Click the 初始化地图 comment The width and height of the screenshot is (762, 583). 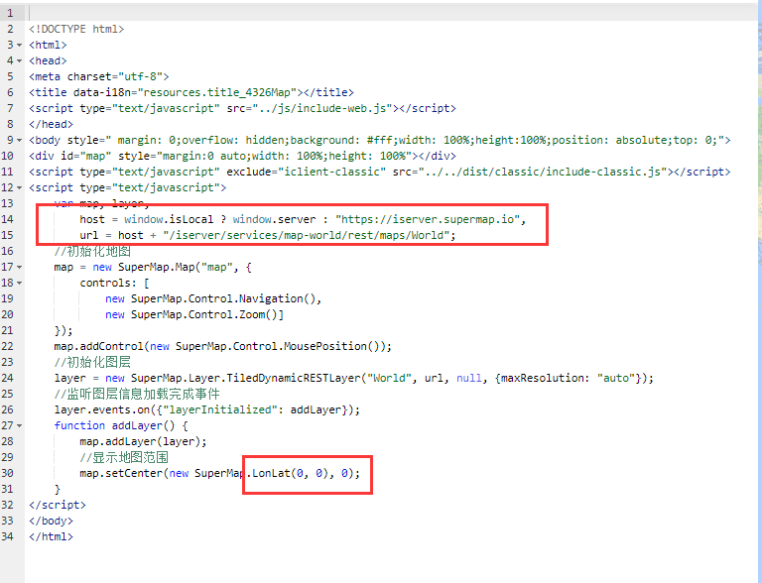[92, 251]
